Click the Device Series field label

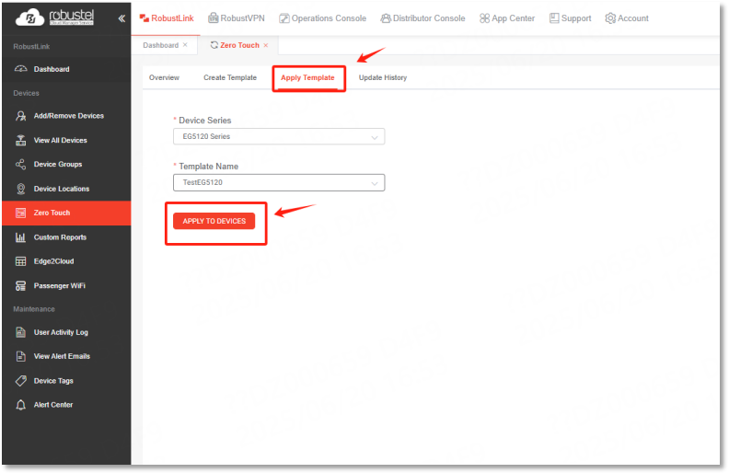pos(205,121)
